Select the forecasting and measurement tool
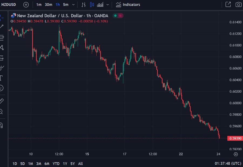Image resolution: width=243 pixels, height=167 pixels. tap(2, 58)
